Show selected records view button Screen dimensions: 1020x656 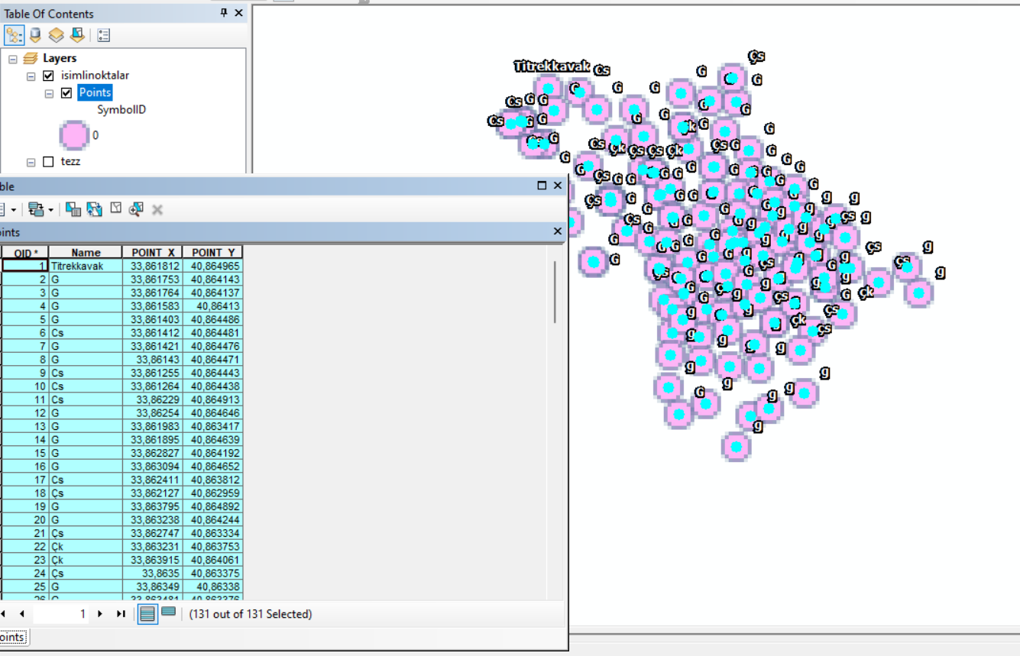[168, 612]
